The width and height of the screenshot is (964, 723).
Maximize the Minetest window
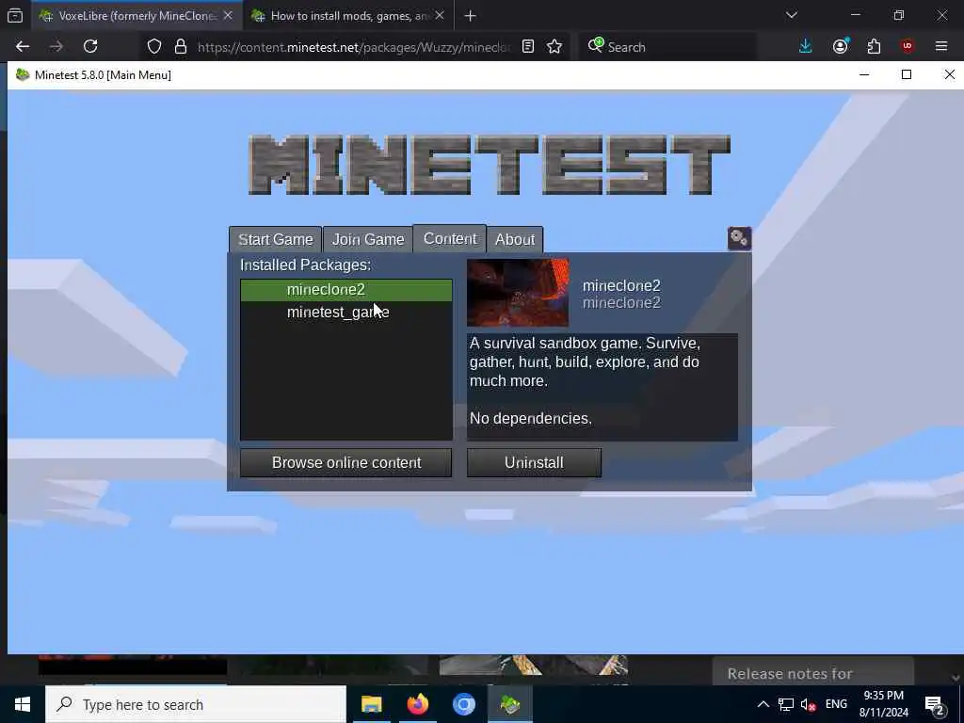(x=907, y=74)
